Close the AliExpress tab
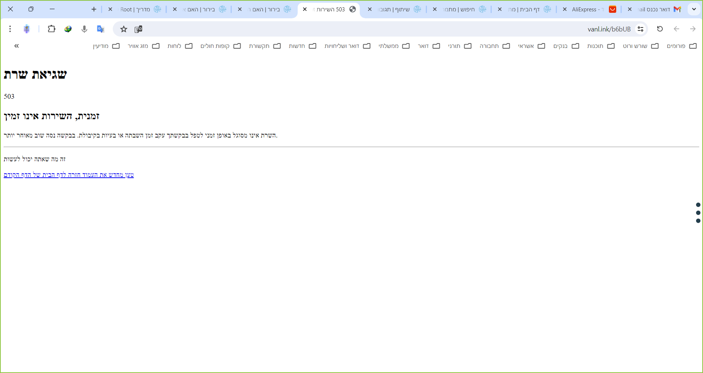 pyautogui.click(x=565, y=10)
